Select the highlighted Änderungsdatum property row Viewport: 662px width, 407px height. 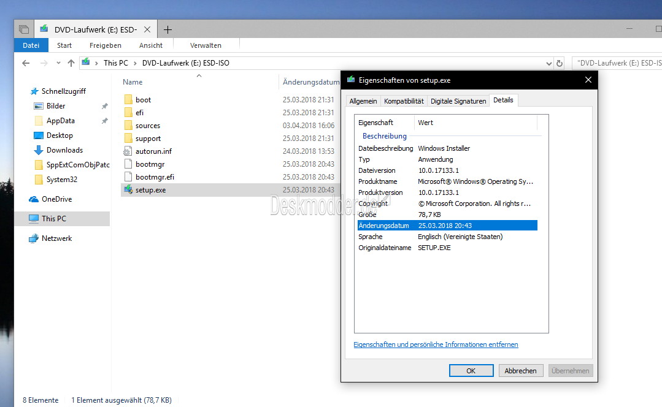(x=447, y=226)
